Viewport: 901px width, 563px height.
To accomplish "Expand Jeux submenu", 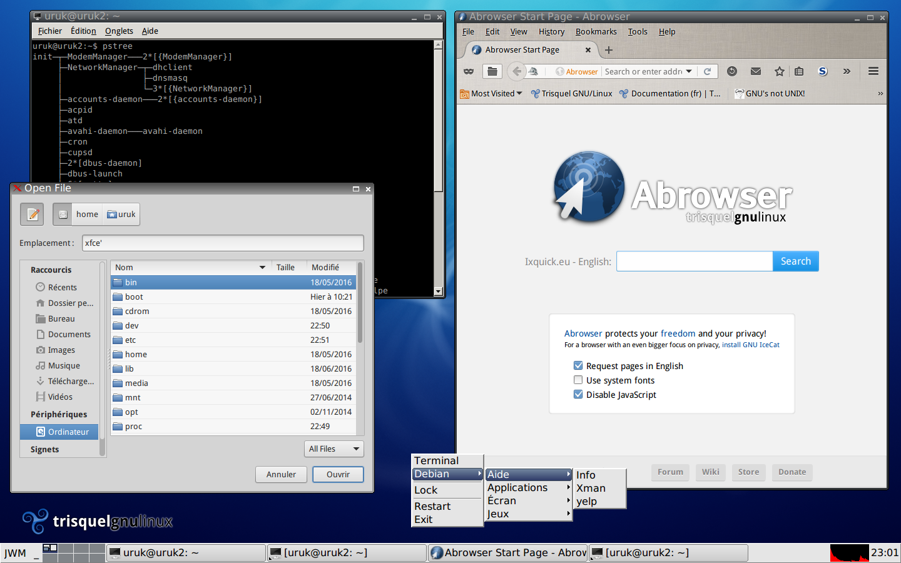I will pyautogui.click(x=529, y=514).
